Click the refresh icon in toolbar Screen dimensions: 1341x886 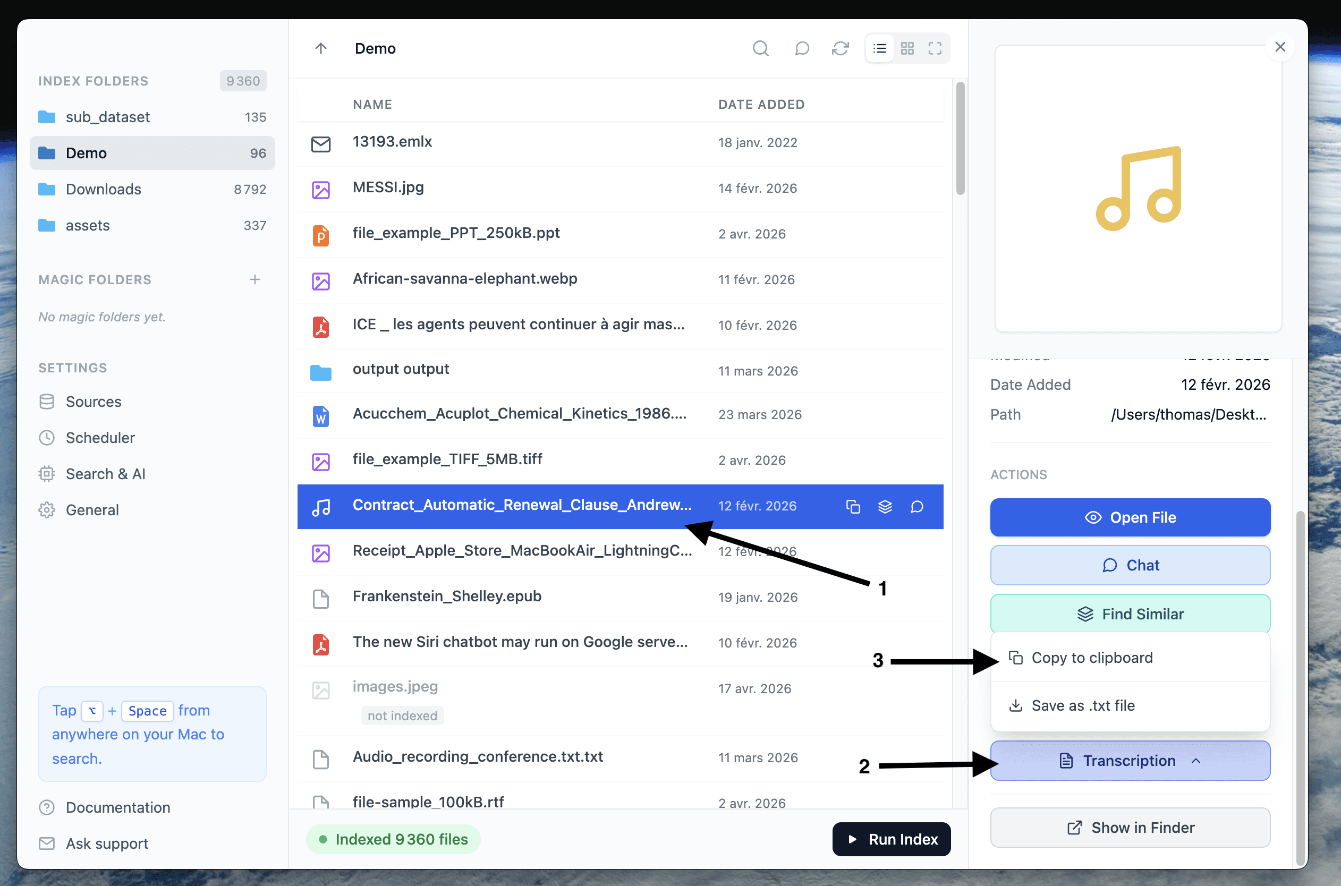841,48
